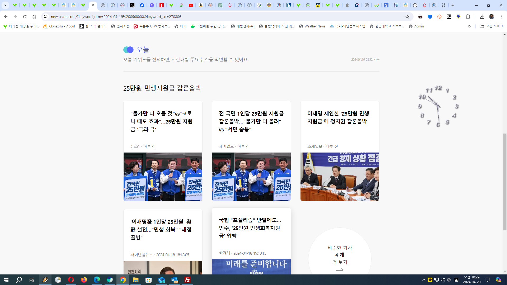Click the analog clock widget
The image size is (507, 285).
click(x=438, y=106)
